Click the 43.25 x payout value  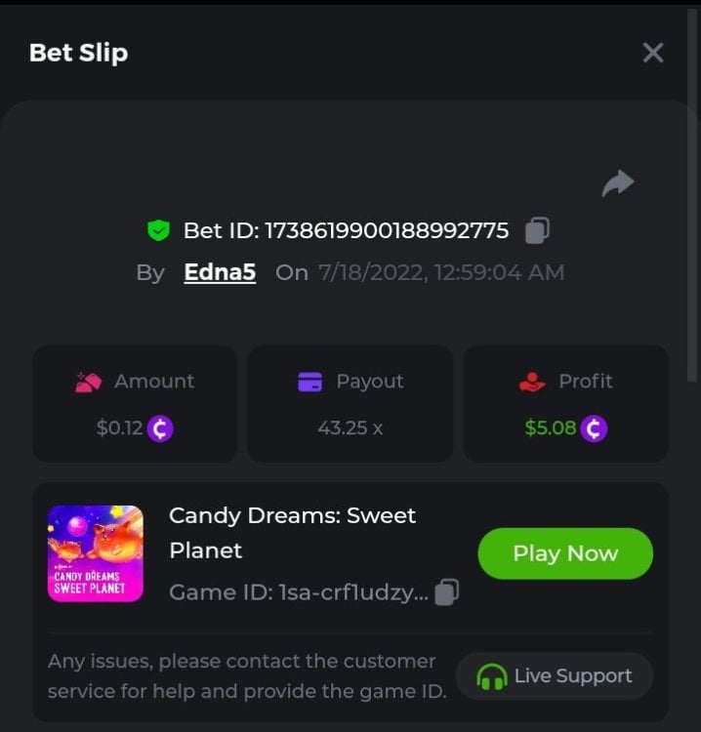tap(350, 428)
